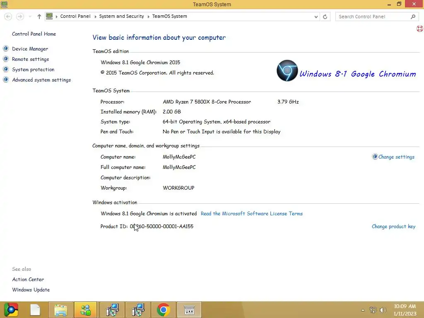Click the 2015 TeamOS Corporation copyright text
The height and width of the screenshot is (318, 424).
157,73
